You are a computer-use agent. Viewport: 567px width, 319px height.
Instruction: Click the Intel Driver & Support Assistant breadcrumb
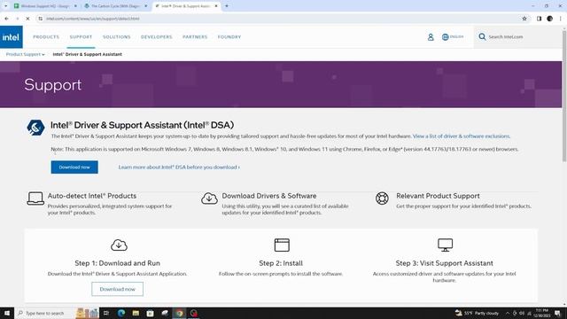click(x=87, y=54)
